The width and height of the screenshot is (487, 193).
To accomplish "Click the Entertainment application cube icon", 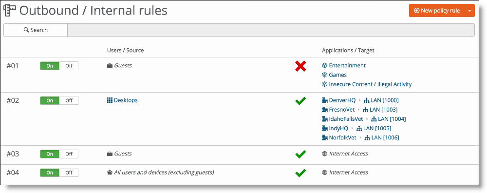I will [x=324, y=66].
